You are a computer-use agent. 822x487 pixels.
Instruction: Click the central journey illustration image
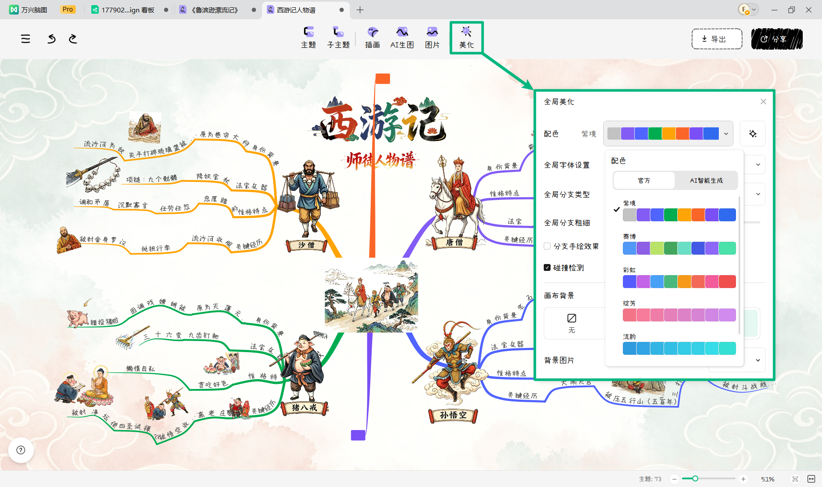tap(371, 296)
